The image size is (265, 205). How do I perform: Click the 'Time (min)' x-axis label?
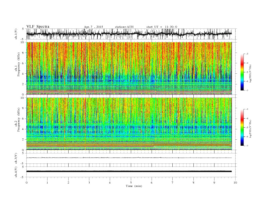[x=134, y=186]
